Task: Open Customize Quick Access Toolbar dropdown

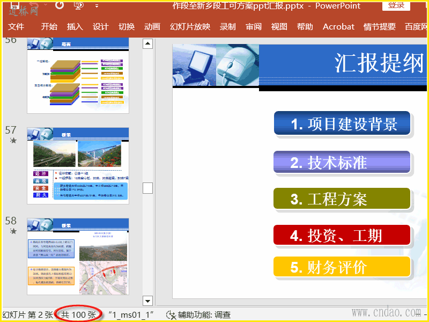Action: point(97,5)
